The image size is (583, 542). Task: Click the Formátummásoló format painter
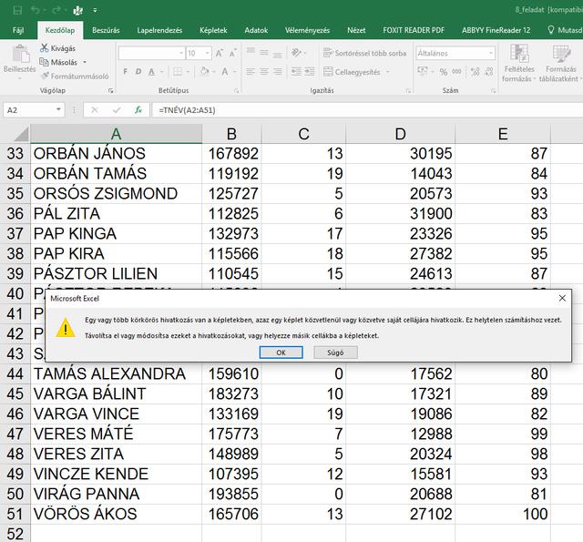coord(75,77)
